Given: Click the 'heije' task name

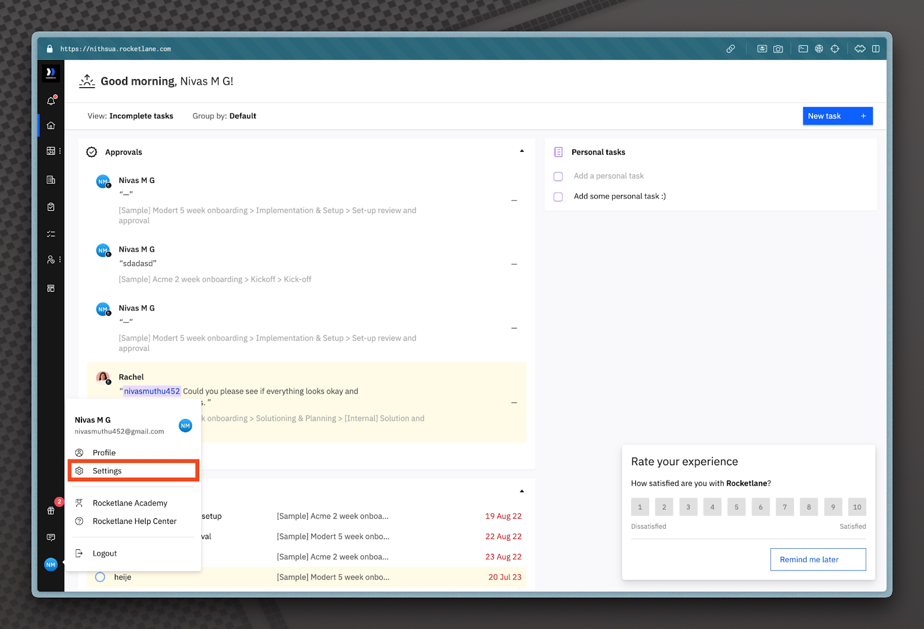Looking at the screenshot, I should [x=122, y=577].
